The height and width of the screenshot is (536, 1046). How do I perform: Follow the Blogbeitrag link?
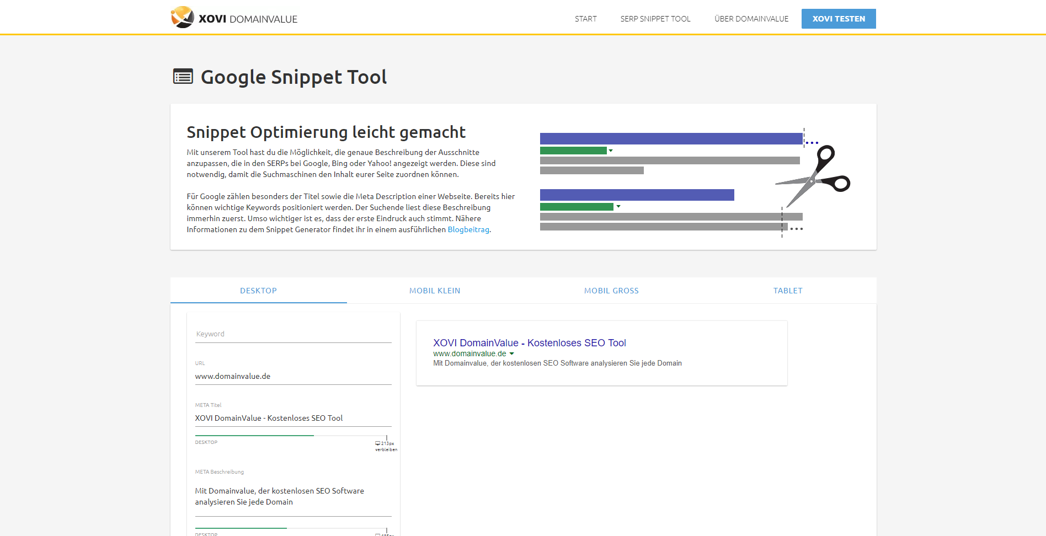[x=468, y=229]
